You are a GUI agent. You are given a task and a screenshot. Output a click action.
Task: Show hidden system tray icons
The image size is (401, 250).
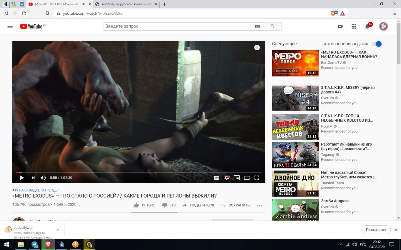341,244
